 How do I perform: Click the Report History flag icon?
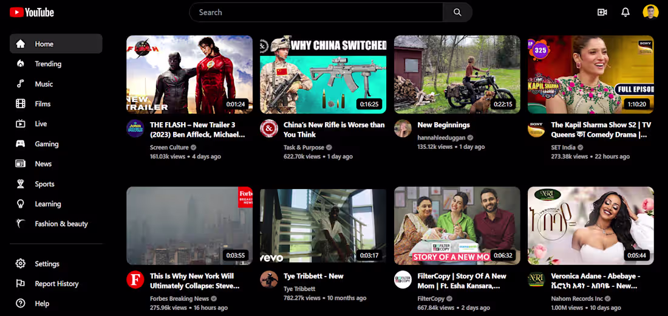21,284
